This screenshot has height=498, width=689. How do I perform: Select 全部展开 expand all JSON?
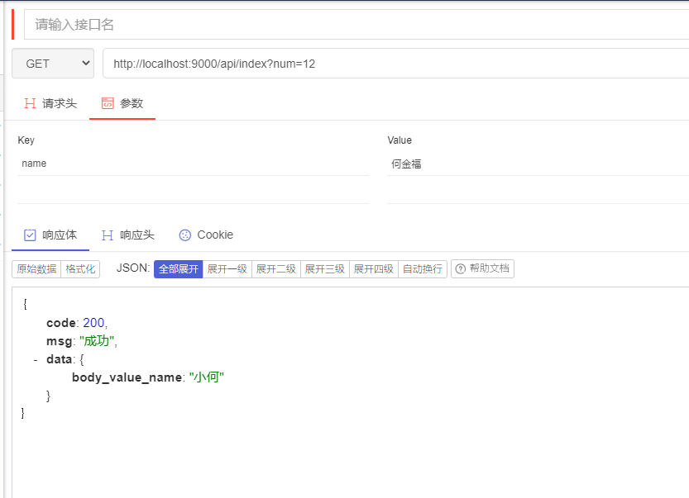click(x=179, y=269)
